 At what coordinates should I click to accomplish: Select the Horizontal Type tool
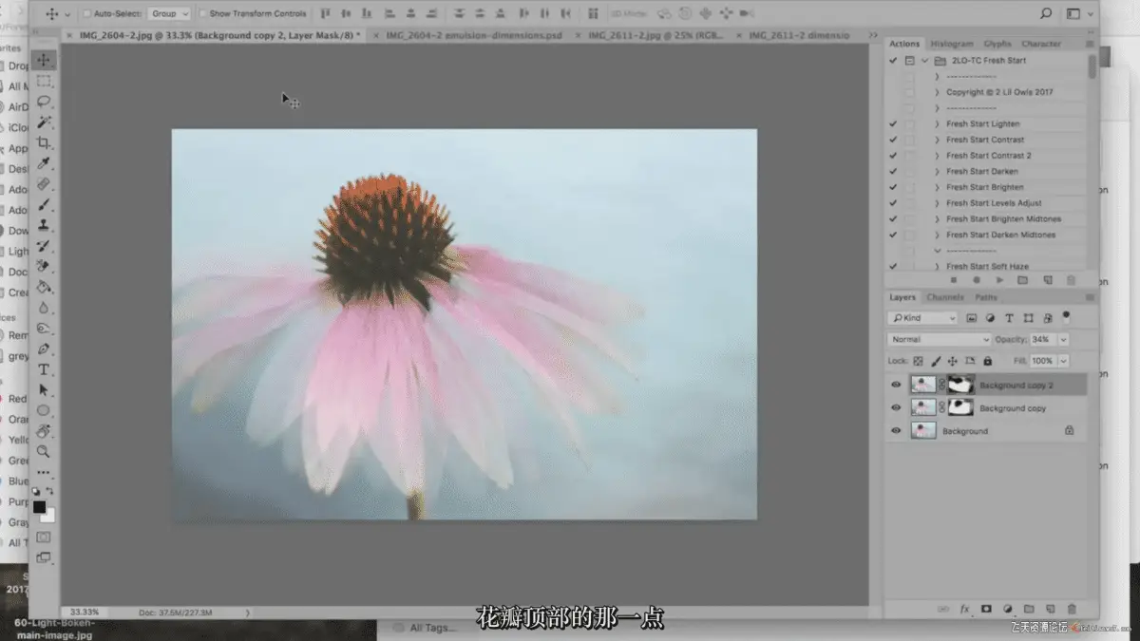click(x=44, y=369)
